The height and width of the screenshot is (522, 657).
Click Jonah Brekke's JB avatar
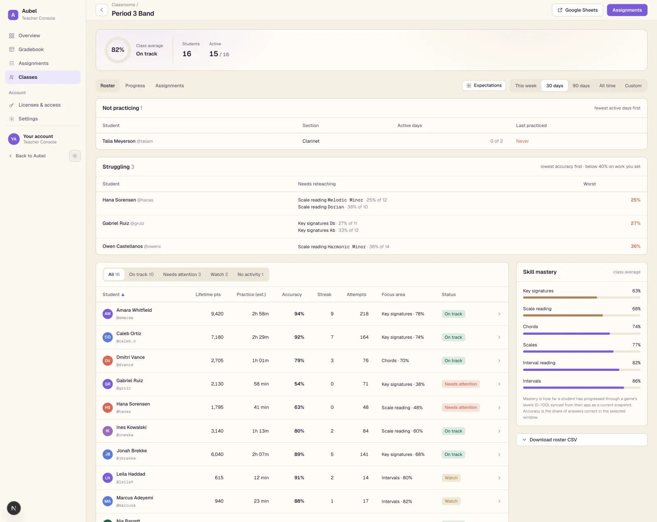tap(108, 454)
